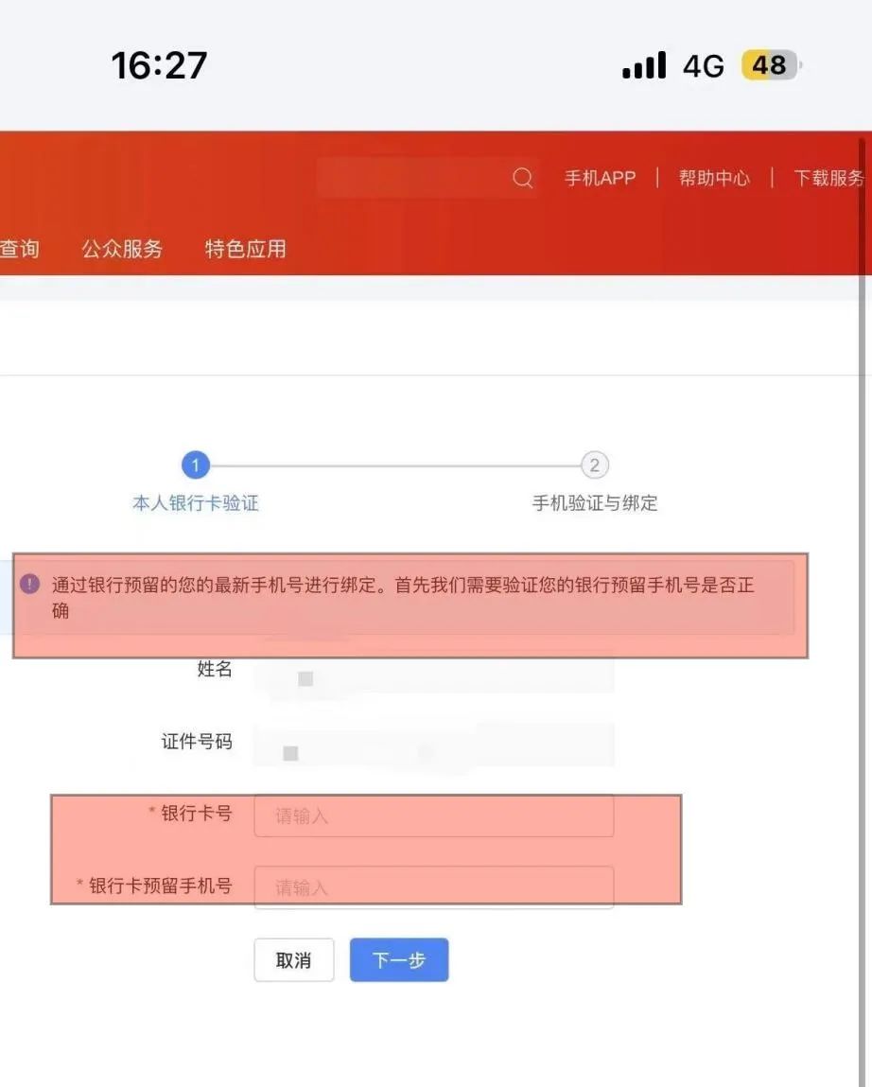
Task: Tap the cellular signal bars icon
Action: (644, 65)
